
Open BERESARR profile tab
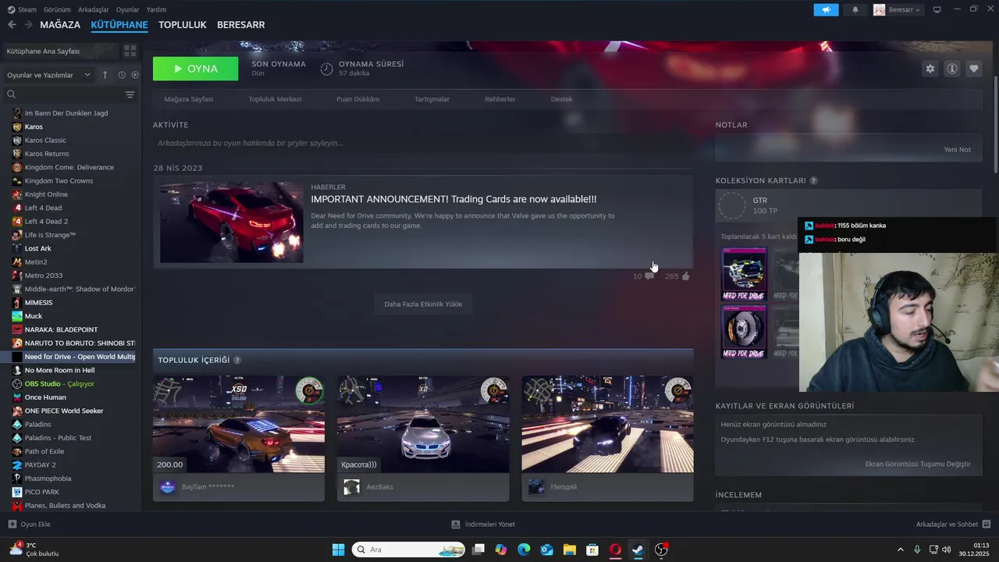(x=240, y=25)
